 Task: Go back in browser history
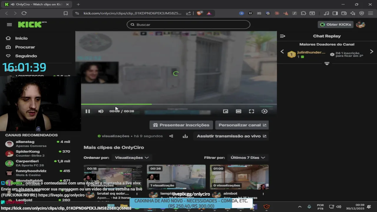7,13
